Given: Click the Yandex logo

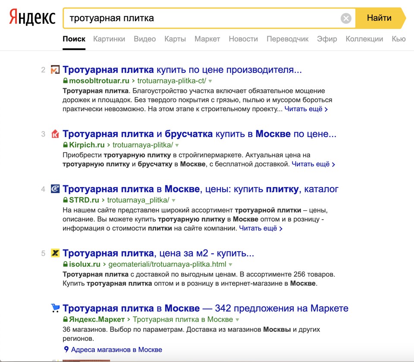Looking at the screenshot, I should click(x=32, y=17).
